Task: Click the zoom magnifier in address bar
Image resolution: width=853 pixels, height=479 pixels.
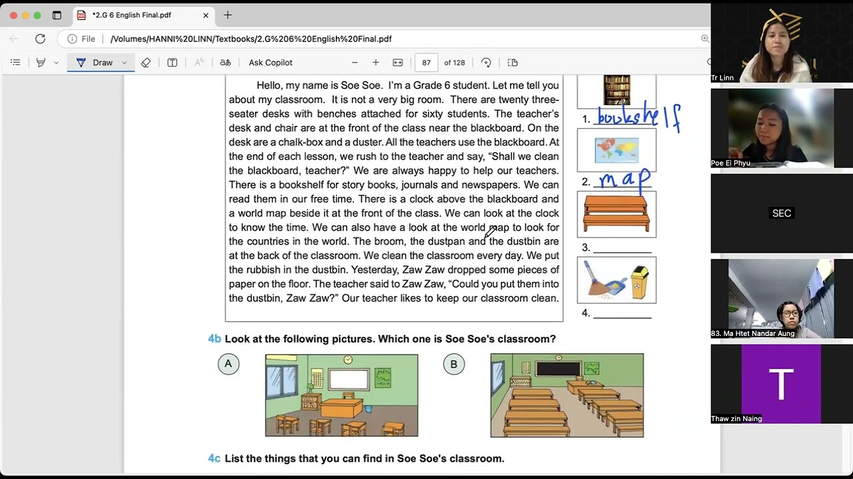Action: point(704,39)
